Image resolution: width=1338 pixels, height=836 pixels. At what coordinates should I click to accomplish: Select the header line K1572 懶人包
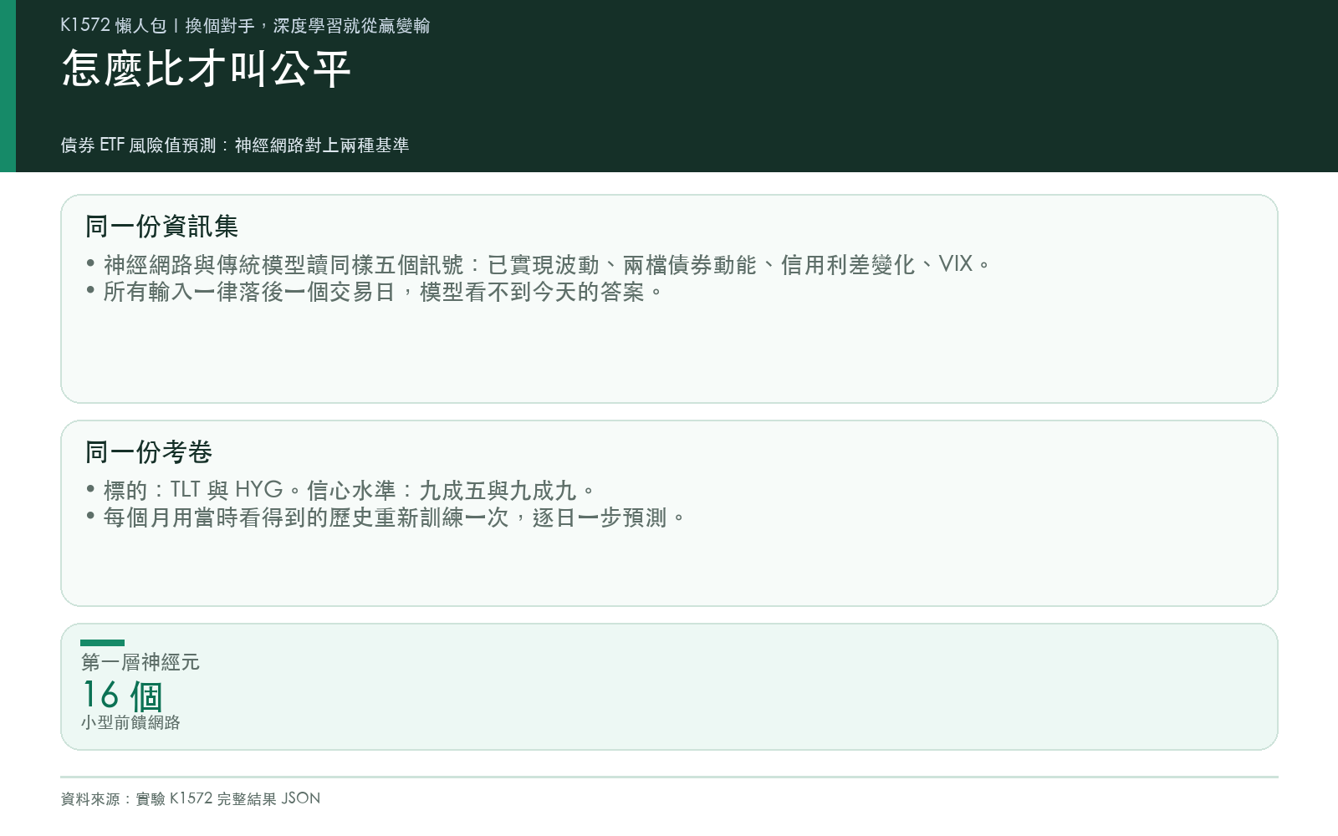tap(245, 26)
